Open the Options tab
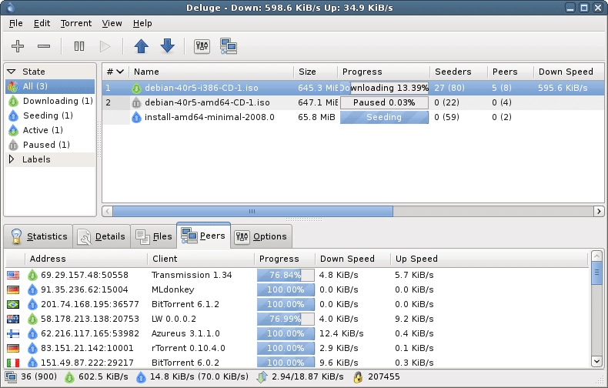Screen dimensions: 608x388 pyautogui.click(x=262, y=236)
